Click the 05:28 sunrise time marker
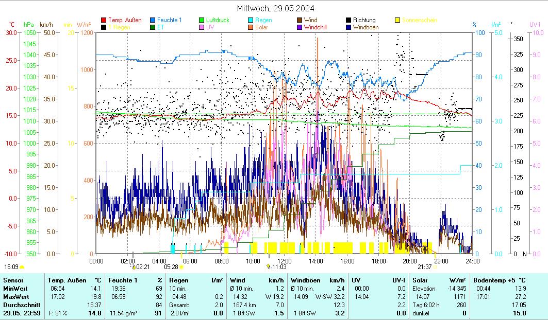The width and height of the screenshot is (548, 320). coord(171,267)
